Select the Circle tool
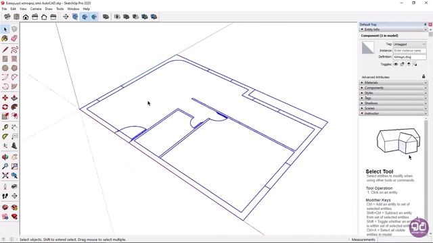433x243 pixels. (x=5, y=67)
